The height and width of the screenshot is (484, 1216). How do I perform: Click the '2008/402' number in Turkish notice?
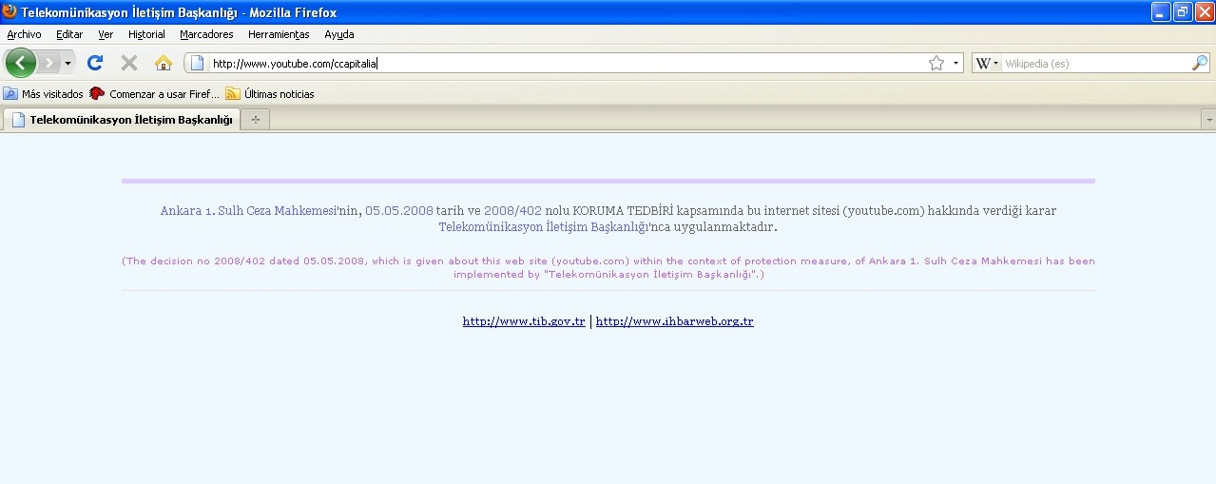pyautogui.click(x=512, y=211)
